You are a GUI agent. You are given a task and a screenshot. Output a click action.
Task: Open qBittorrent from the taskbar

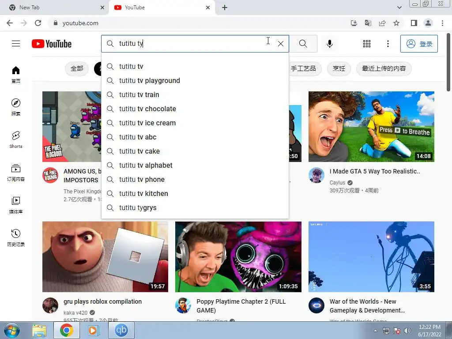pos(121,330)
